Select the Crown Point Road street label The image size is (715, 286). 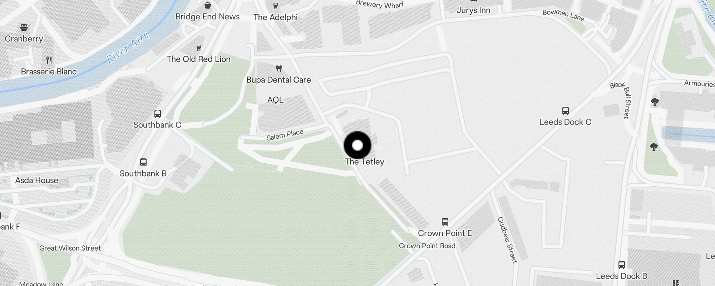pos(427,246)
